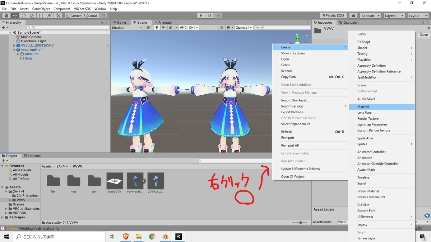This screenshot has height=242, width=431.
Task: Select the Hand tool in the toolbar
Action: click(6, 16)
